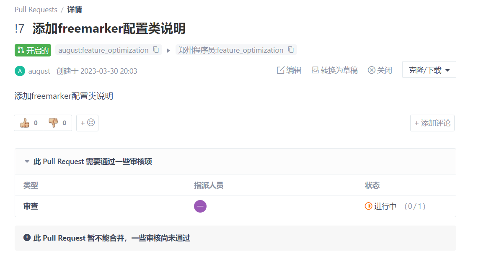
Task: Click the thumbs up reaction
Action: (28, 123)
